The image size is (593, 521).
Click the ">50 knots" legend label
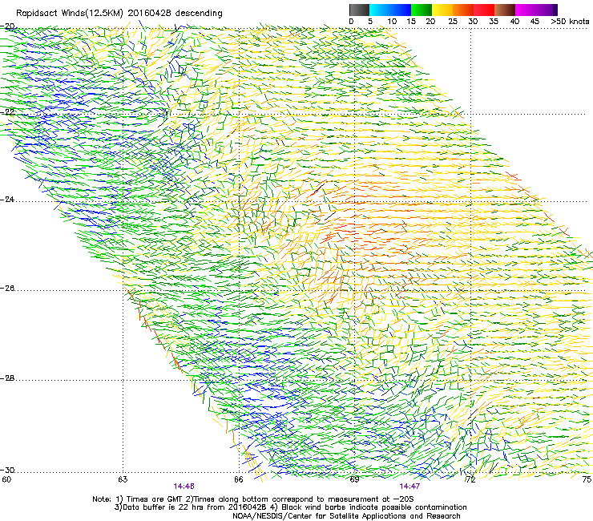570,22
